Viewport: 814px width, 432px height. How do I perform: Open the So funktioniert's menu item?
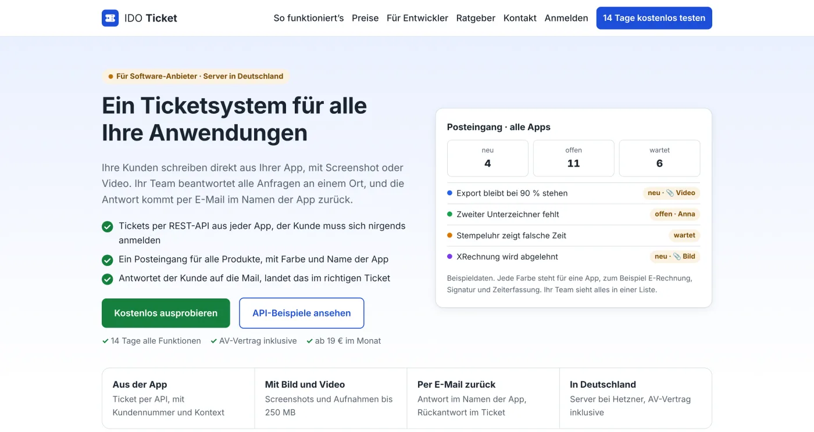[309, 18]
